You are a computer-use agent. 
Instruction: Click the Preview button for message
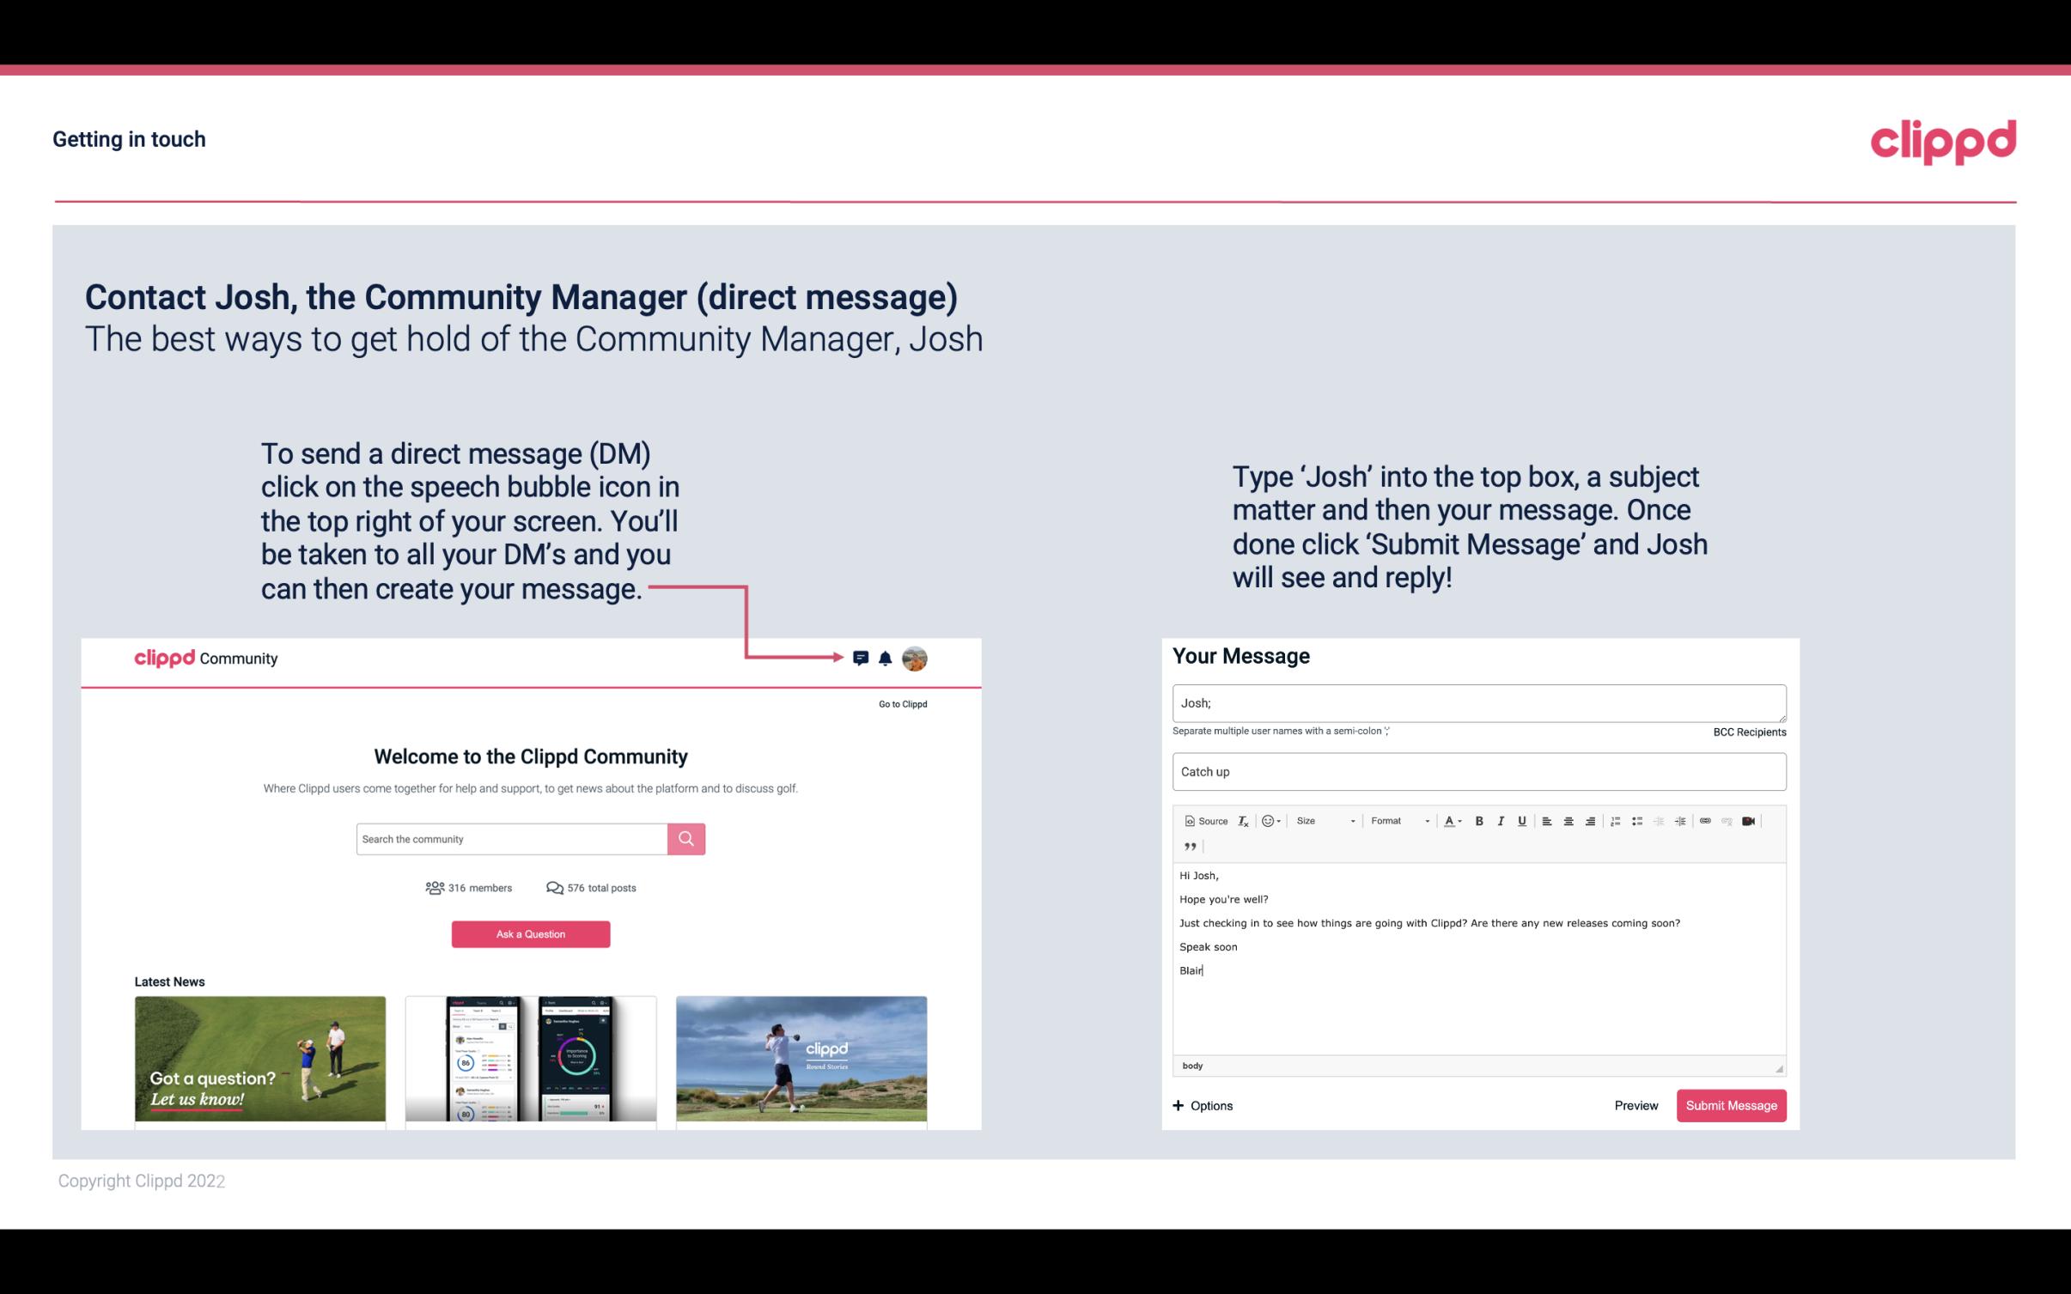(1635, 1105)
